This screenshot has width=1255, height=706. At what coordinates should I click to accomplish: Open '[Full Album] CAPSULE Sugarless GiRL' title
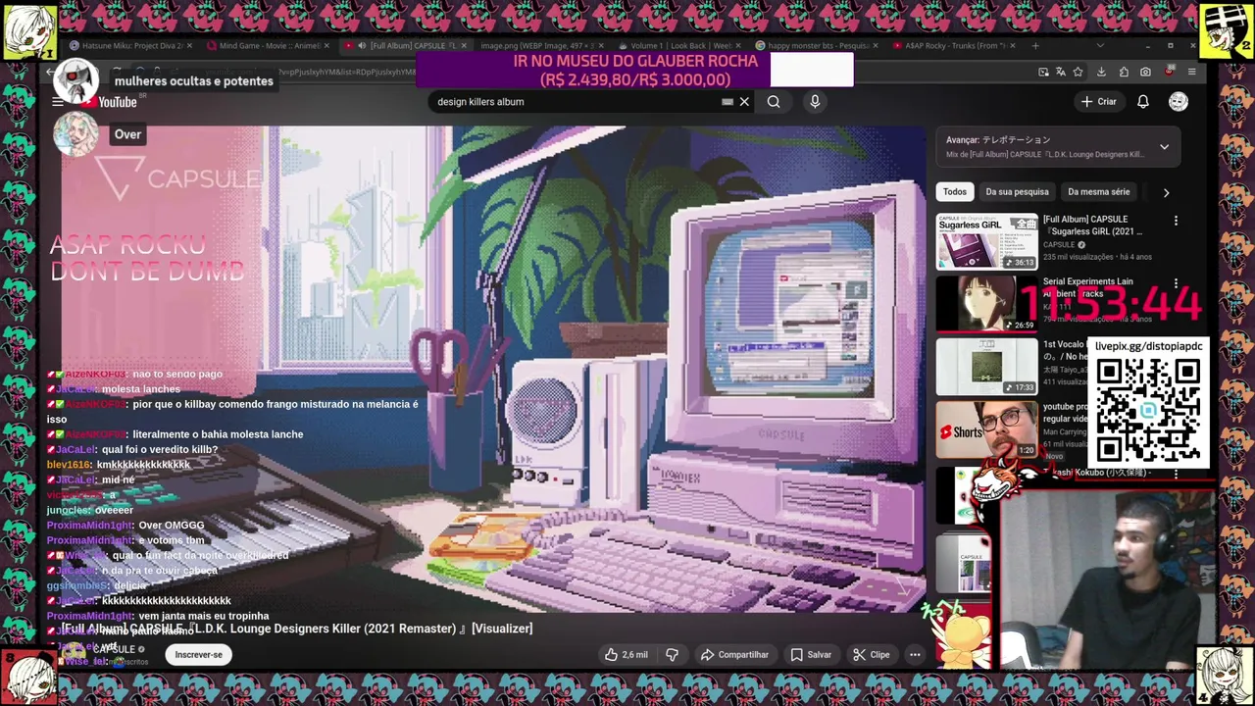(x=1092, y=226)
